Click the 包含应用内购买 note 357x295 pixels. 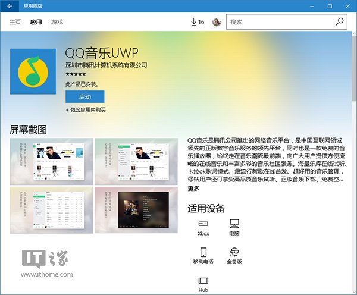pos(86,110)
